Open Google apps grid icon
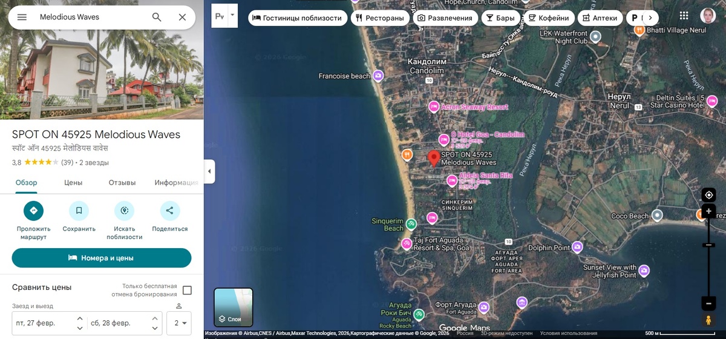 684,16
